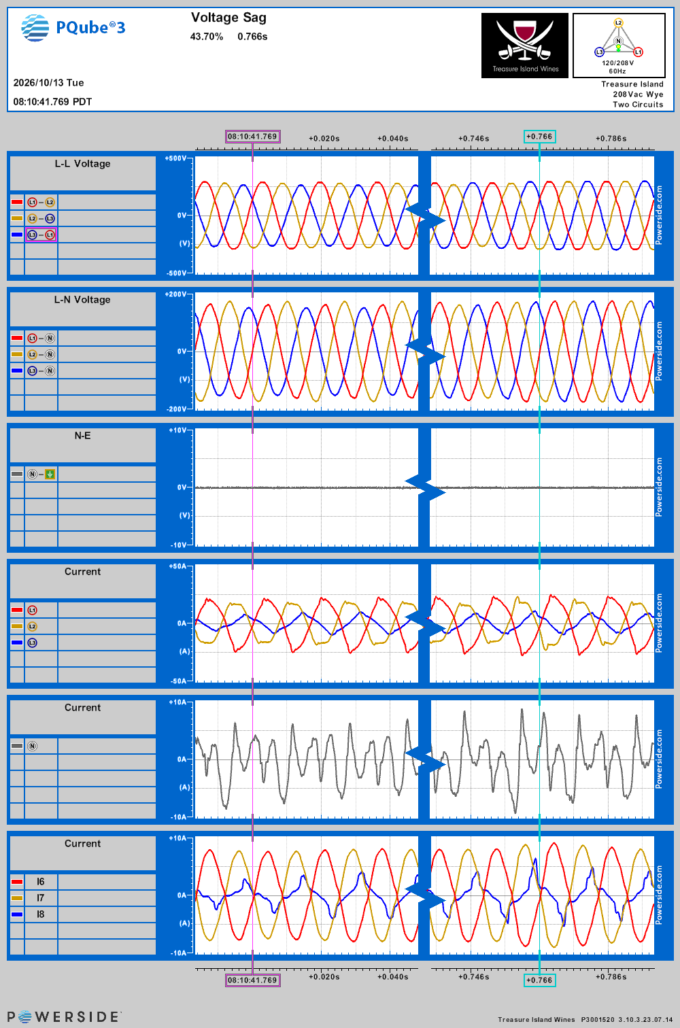Click the bottom 08:10:41.769 trigger time marker
Image resolution: width=680 pixels, height=1028 pixels.
(252, 980)
